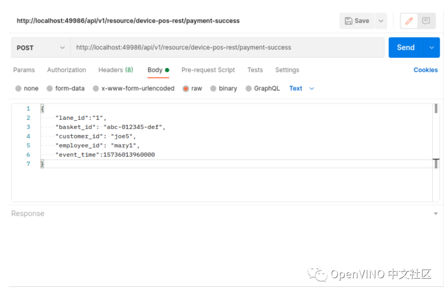
Task: Expand the Send options arrow
Action: pyautogui.click(x=432, y=47)
